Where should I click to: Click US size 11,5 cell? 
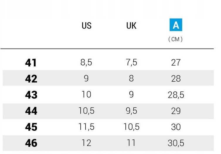point(86,127)
